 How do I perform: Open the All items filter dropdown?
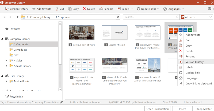pyautogui.click(x=196, y=17)
